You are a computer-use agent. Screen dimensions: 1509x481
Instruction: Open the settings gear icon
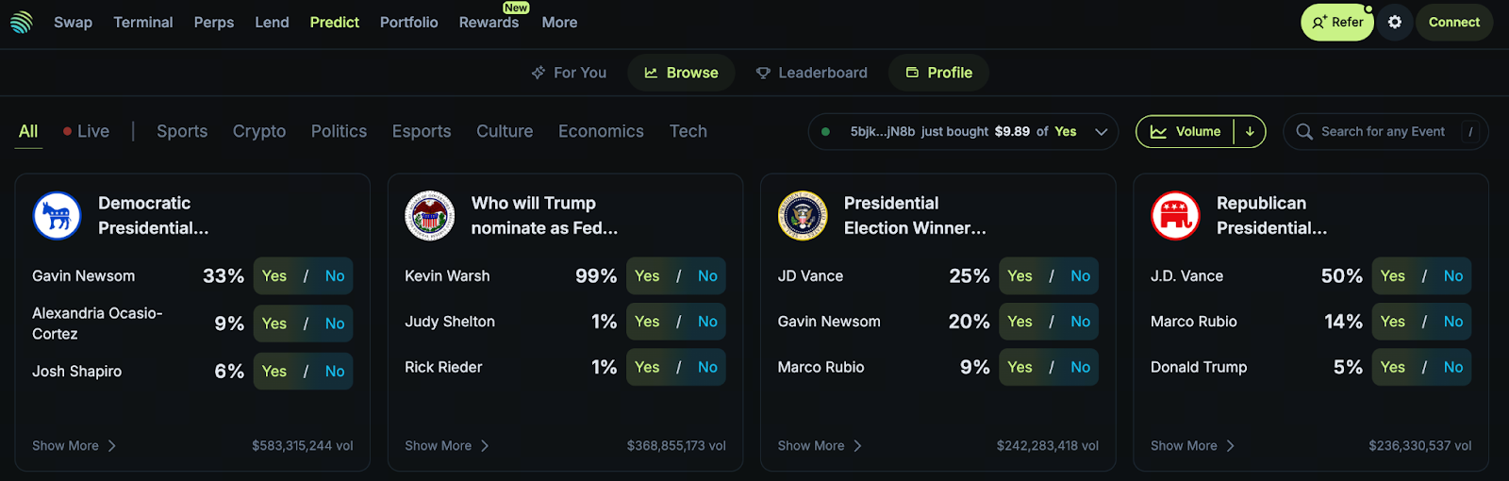1395,22
